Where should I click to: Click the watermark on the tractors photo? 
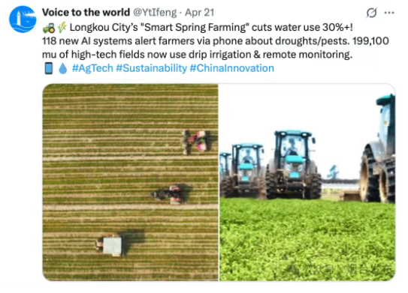tap(341, 270)
